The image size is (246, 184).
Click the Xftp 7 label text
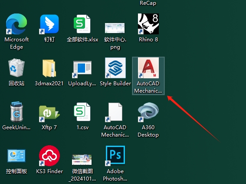[x=49, y=127]
